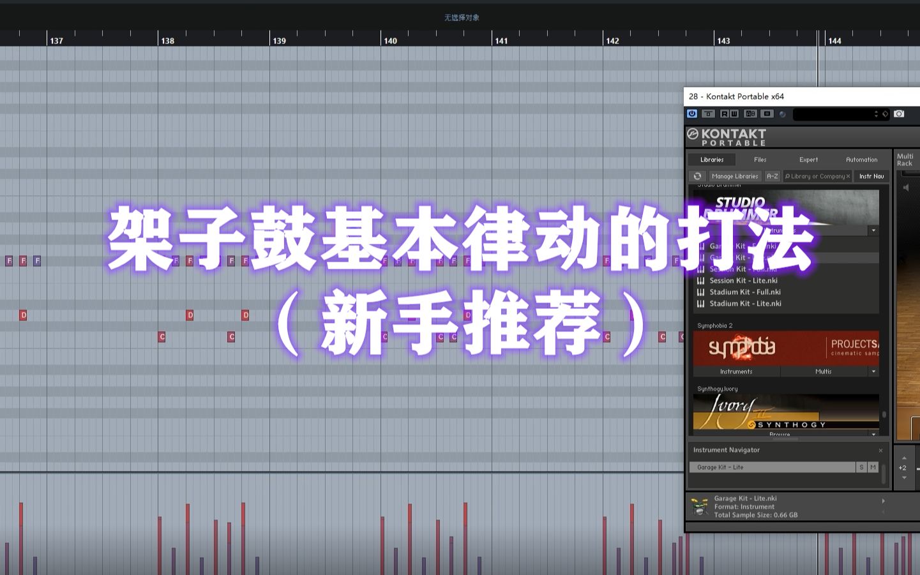This screenshot has height=575, width=920.
Task: Click bar 142 on the ruler
Action: (612, 41)
